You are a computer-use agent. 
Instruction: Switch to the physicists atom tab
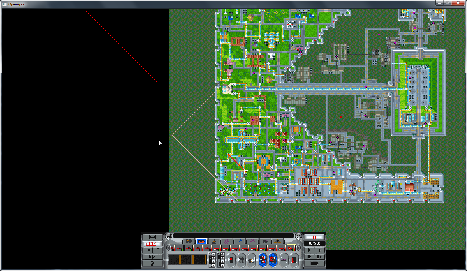(252, 241)
